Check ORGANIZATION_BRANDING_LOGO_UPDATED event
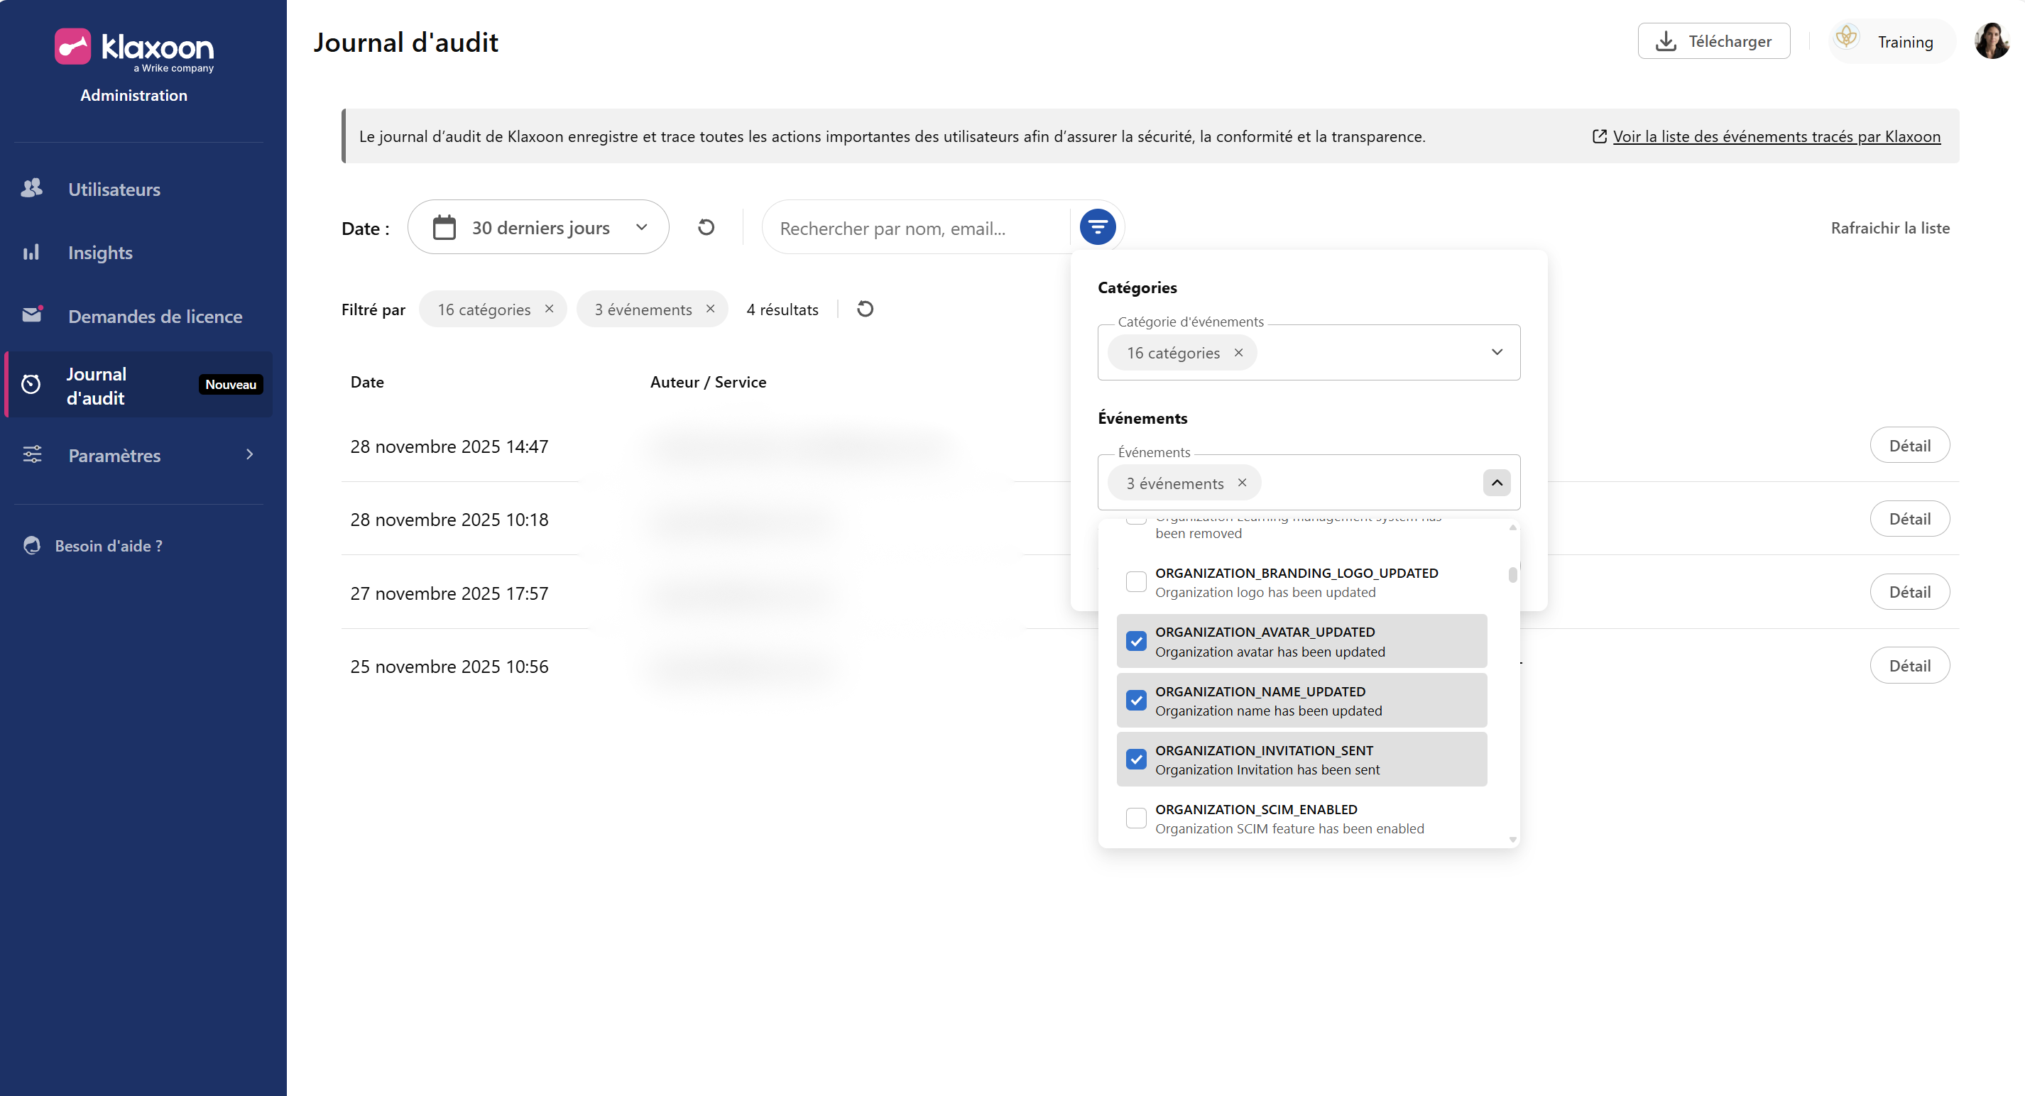The image size is (2025, 1096). (x=1136, y=581)
